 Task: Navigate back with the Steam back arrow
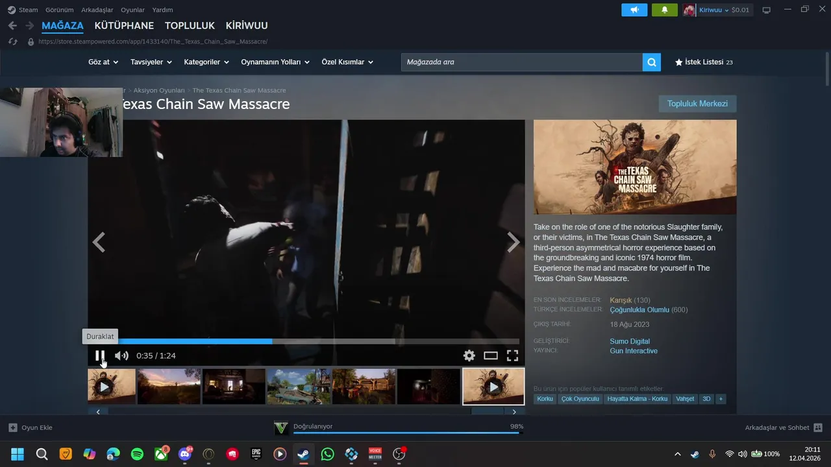click(12, 26)
